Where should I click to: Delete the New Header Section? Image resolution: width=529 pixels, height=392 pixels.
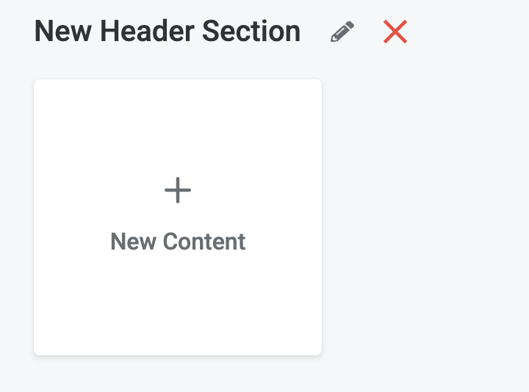[395, 32]
